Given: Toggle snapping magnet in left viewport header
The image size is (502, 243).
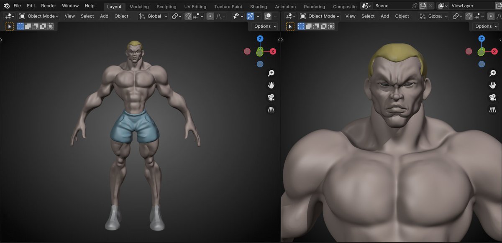Looking at the screenshot, I should pos(188,16).
